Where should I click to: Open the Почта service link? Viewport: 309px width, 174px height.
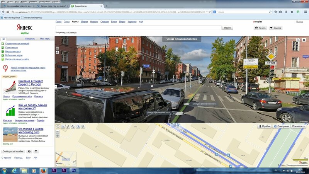66,22
